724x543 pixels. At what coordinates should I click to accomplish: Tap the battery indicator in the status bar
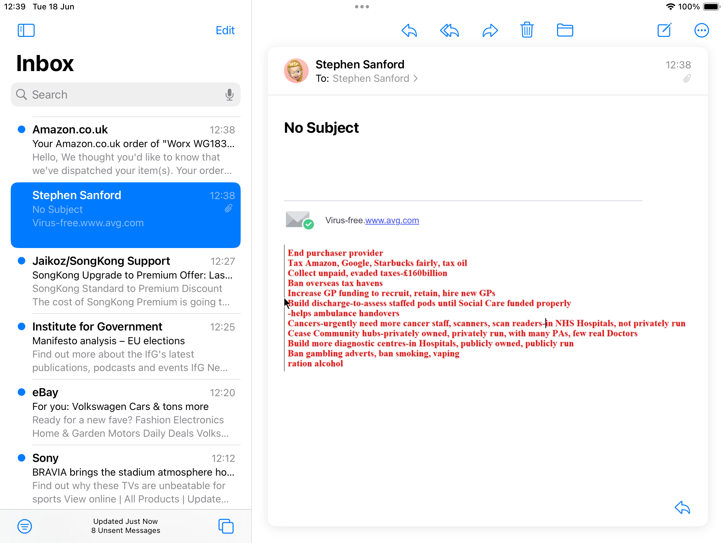(712, 7)
